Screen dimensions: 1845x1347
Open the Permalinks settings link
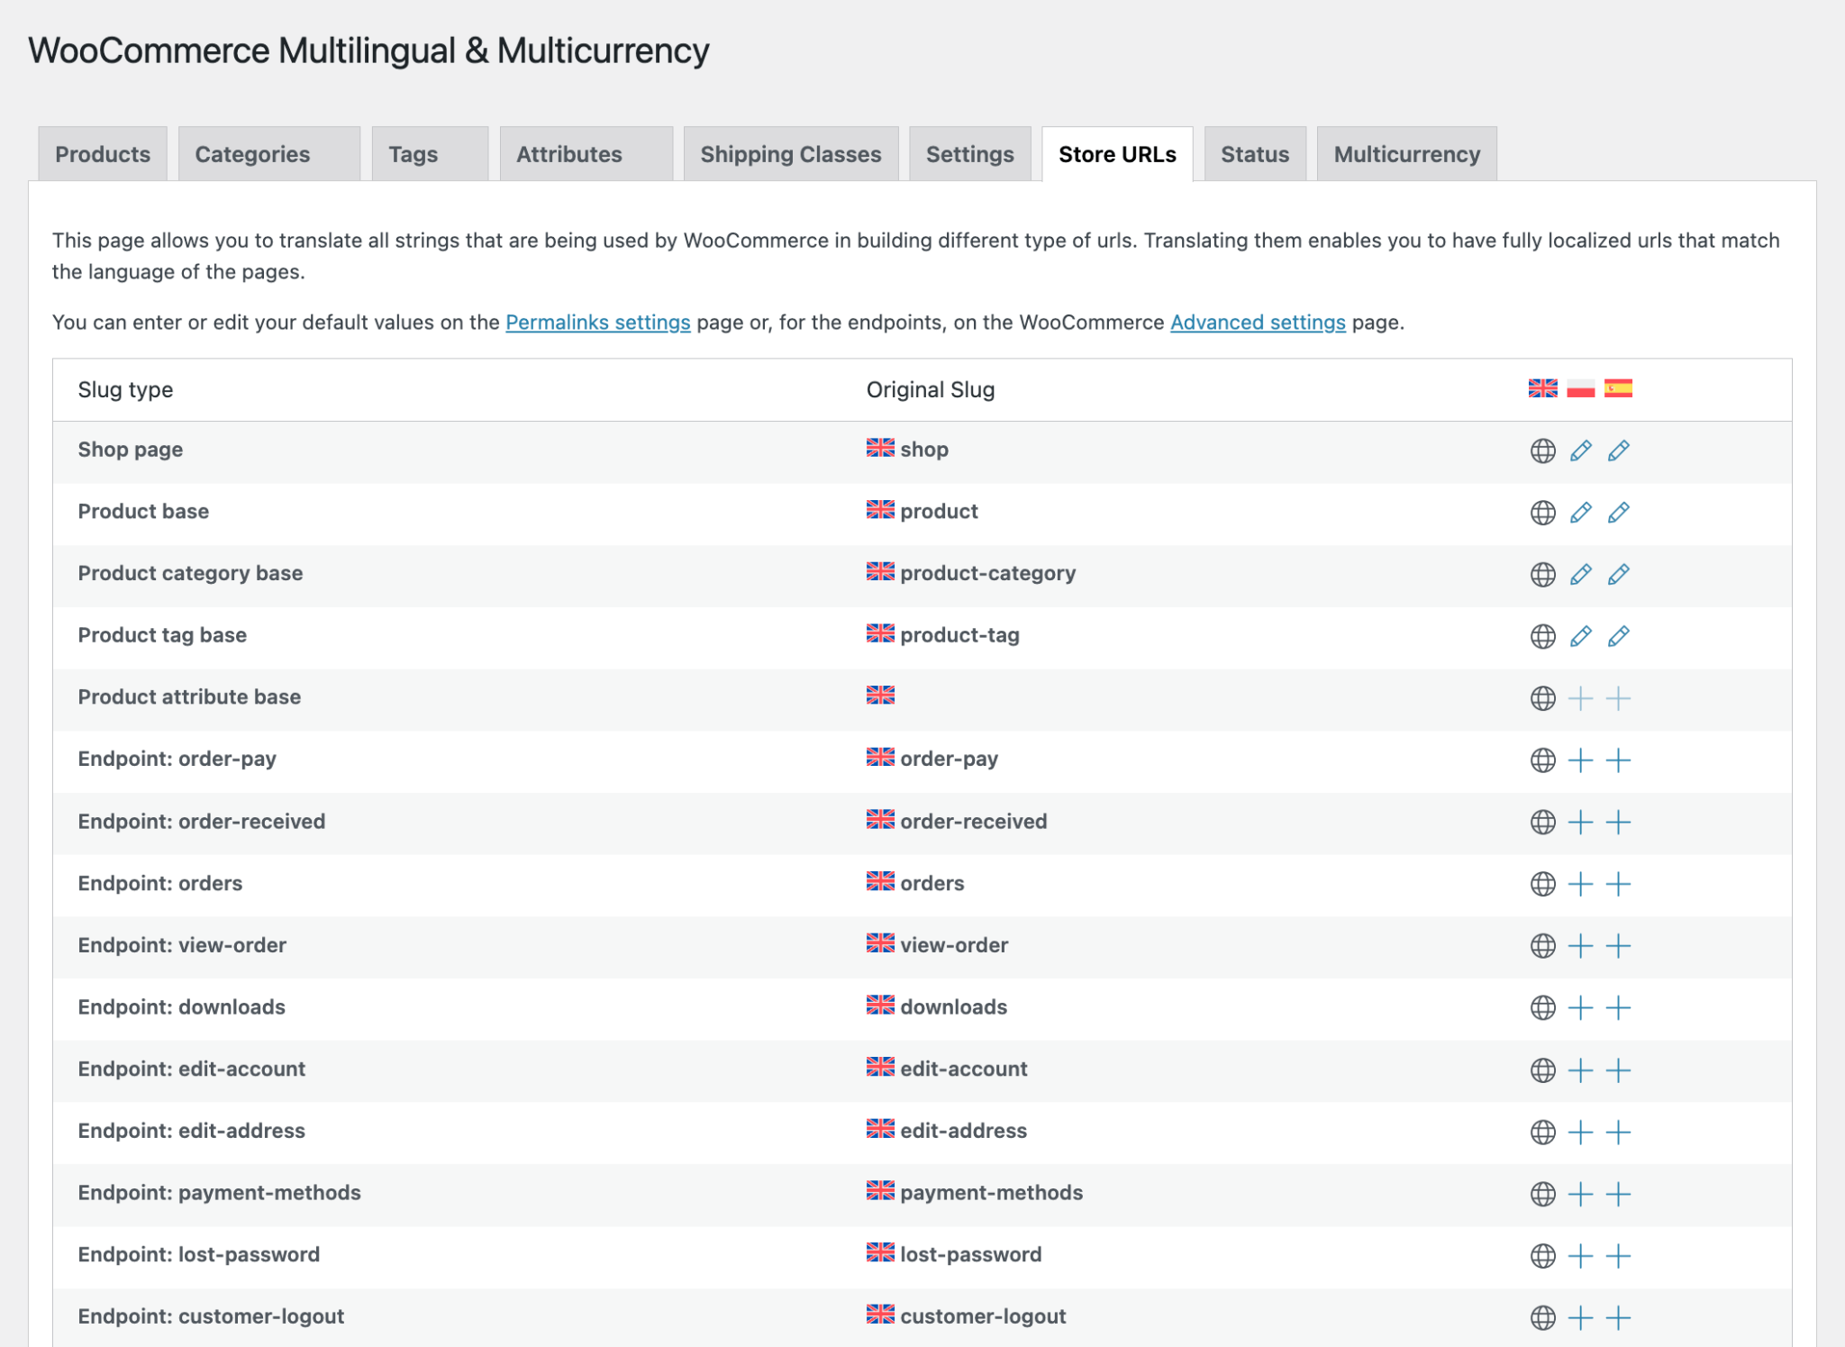(597, 322)
